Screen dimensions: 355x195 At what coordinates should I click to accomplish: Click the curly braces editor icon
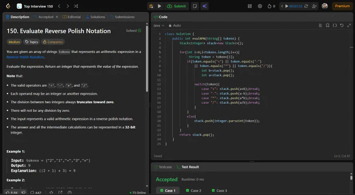(335, 26)
